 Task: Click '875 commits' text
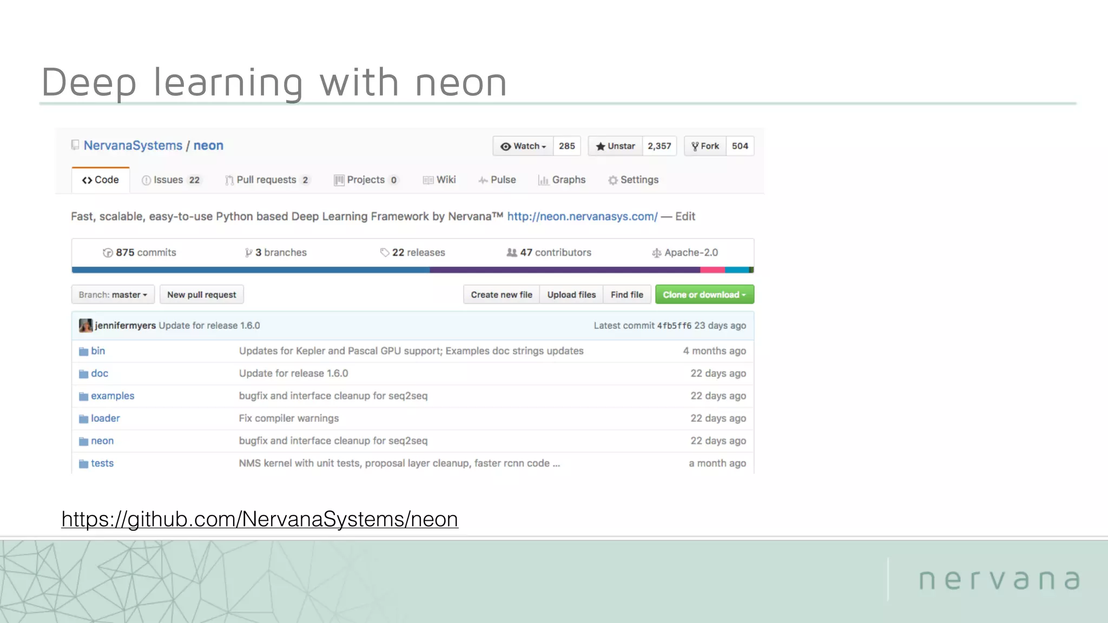tap(146, 253)
